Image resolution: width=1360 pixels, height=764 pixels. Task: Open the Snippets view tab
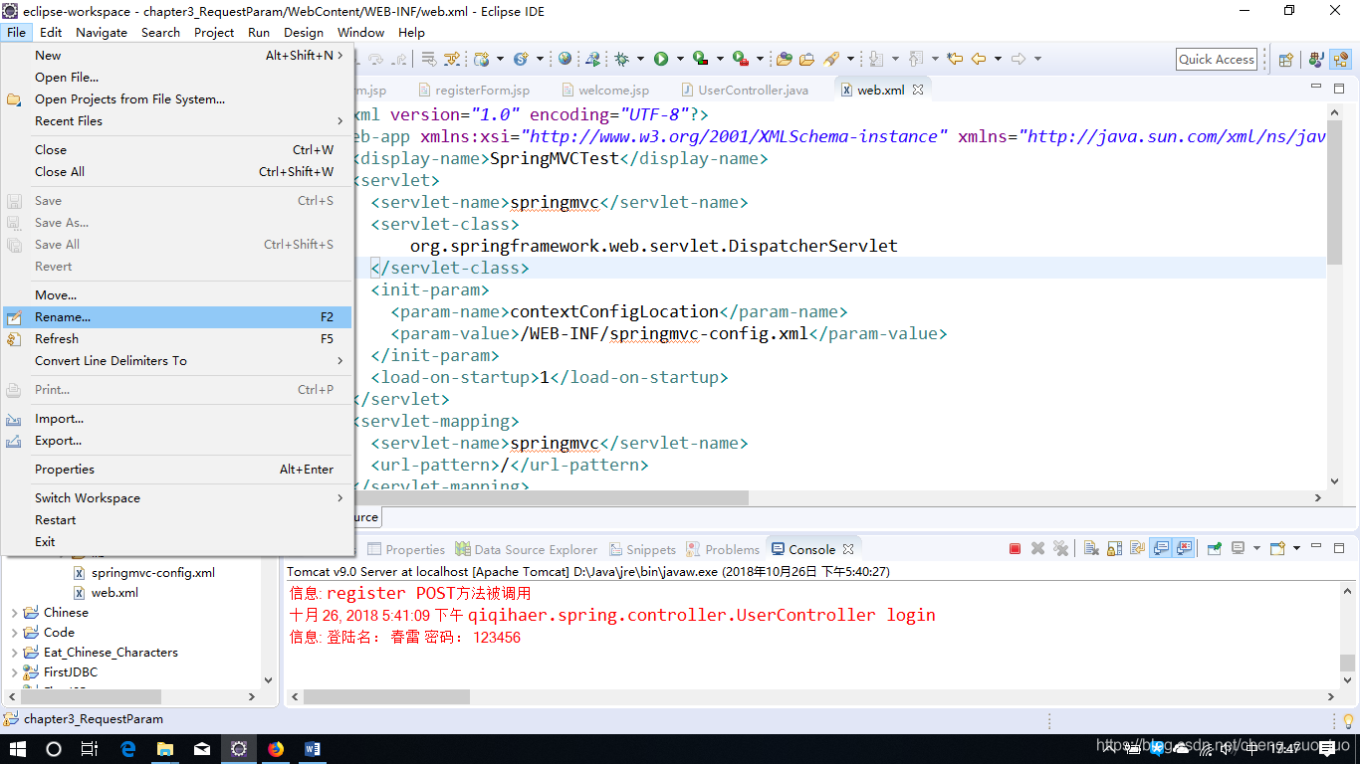coord(641,549)
